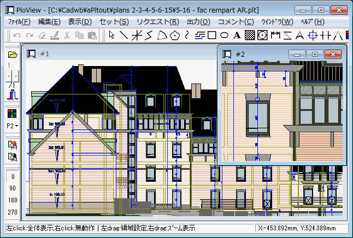This screenshot has width=353, height=238.
Task: Click the zoomed window in #2 view
Action: click(282, 111)
